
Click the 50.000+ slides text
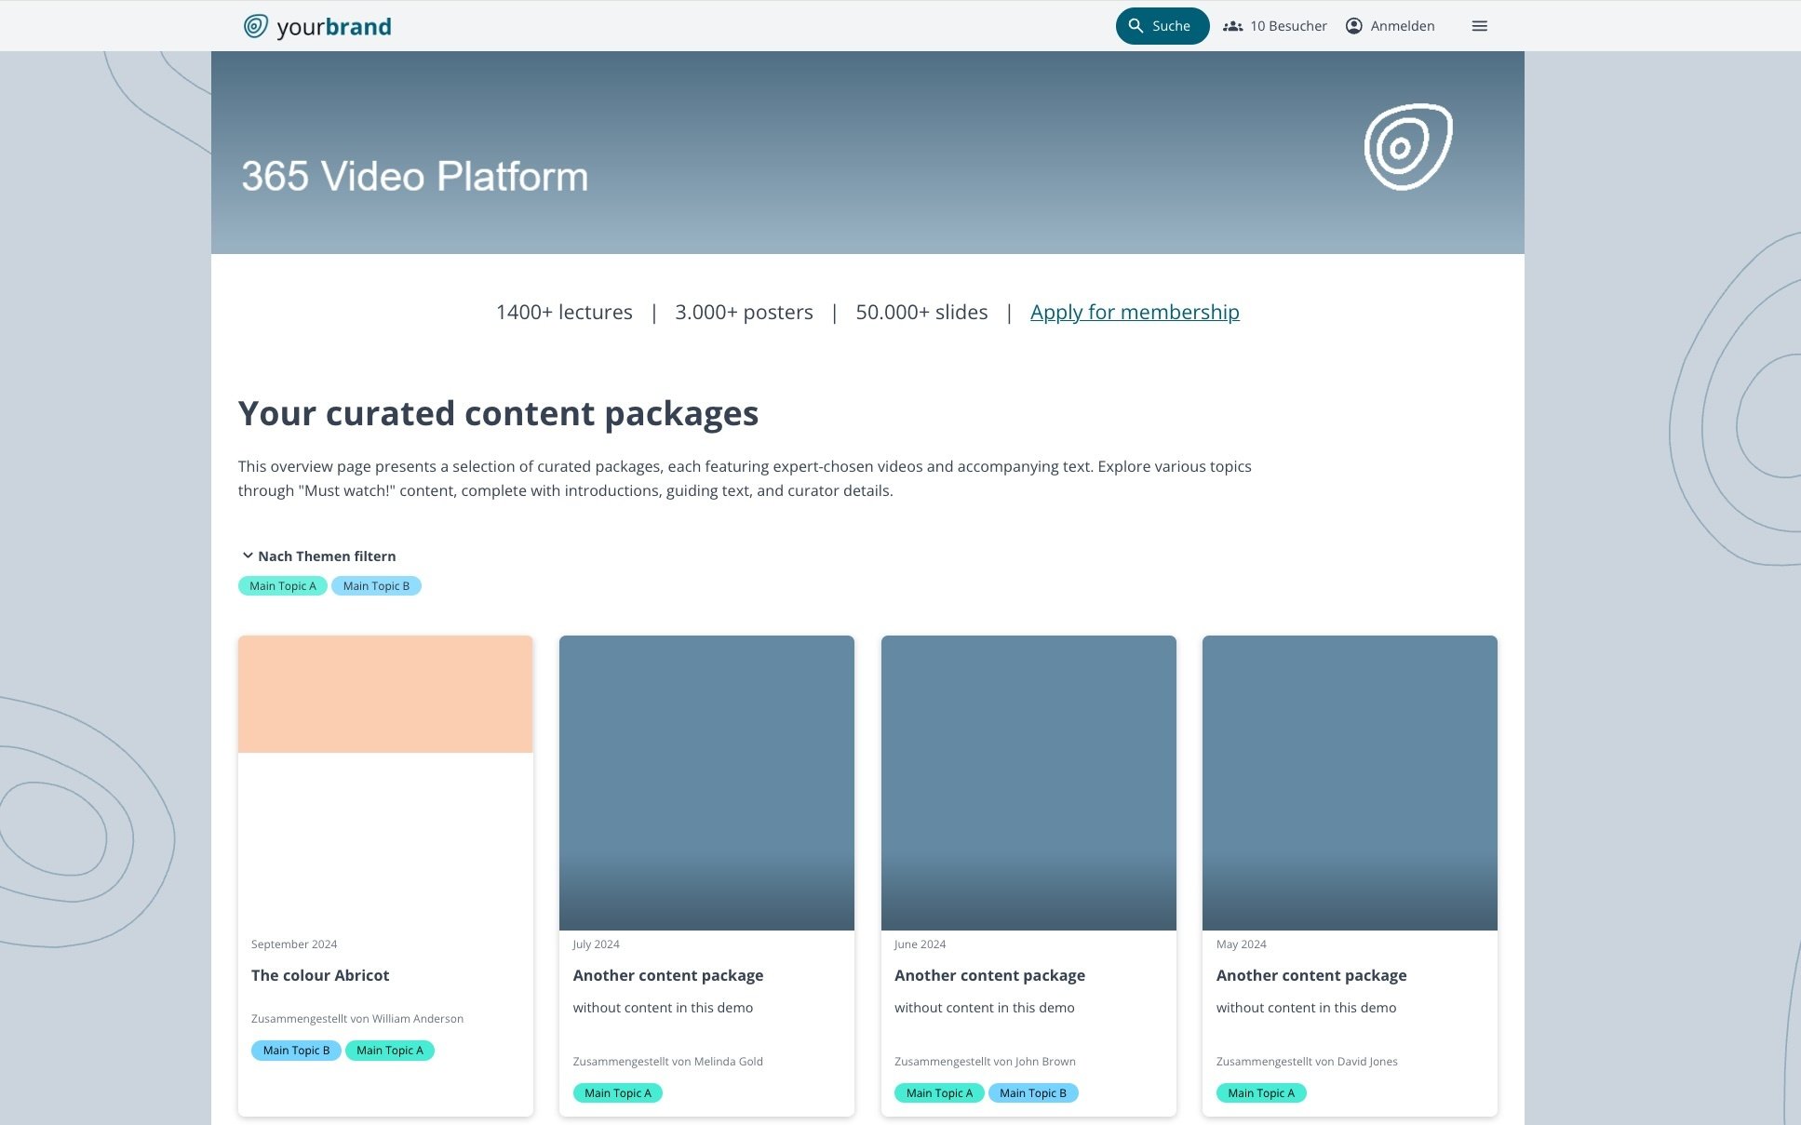point(921,312)
